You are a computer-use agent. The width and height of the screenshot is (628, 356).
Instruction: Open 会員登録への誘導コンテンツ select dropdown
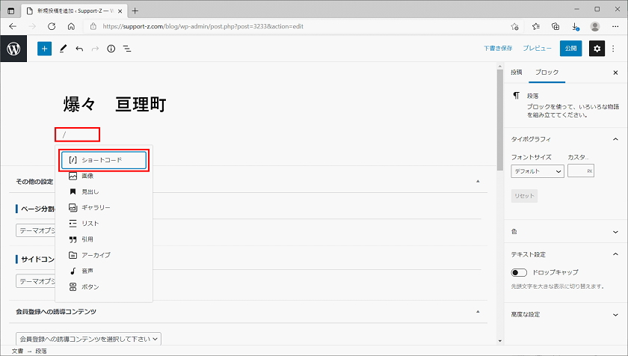pos(89,338)
